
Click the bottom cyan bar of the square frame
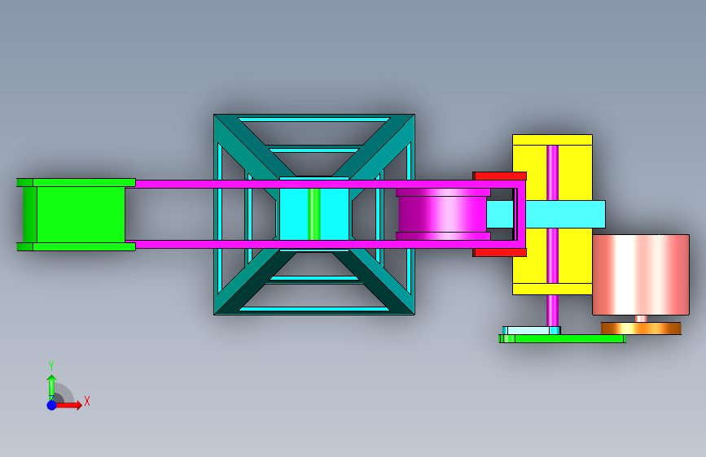click(314, 309)
